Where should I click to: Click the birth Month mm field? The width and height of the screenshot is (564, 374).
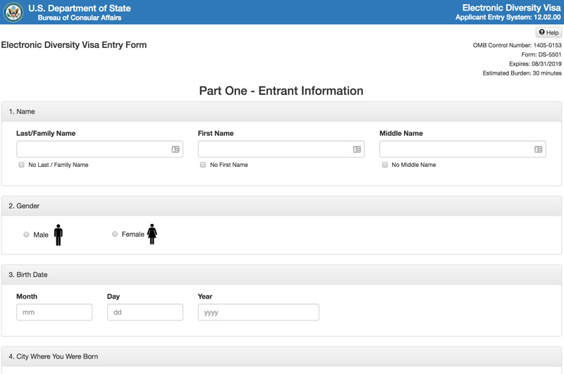pyautogui.click(x=54, y=312)
